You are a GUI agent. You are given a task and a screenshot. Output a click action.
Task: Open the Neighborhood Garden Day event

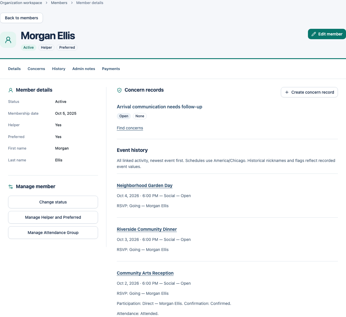pos(144,186)
